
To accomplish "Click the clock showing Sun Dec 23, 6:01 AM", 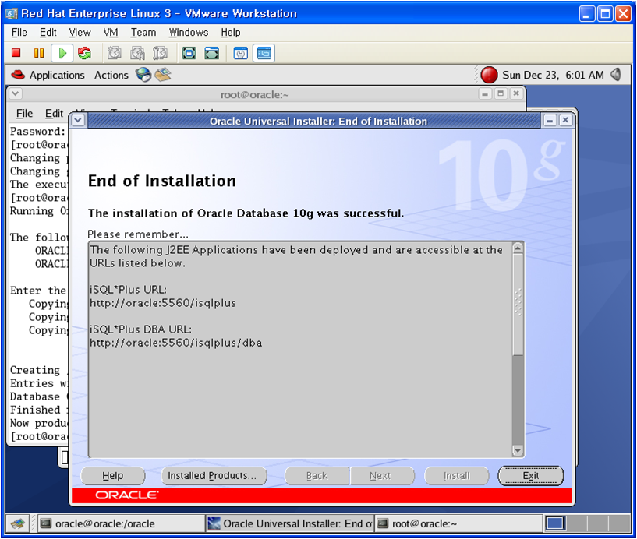I will pyautogui.click(x=553, y=75).
